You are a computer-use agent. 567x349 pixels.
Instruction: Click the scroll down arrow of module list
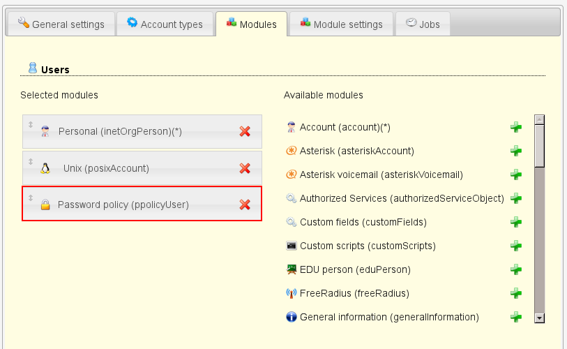tap(539, 318)
